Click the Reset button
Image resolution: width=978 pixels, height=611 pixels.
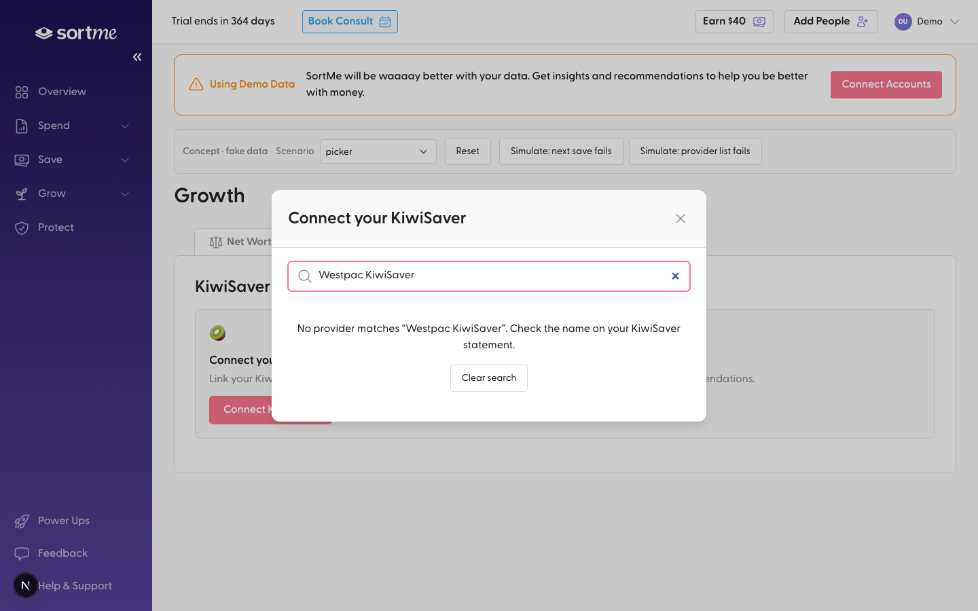[467, 151]
